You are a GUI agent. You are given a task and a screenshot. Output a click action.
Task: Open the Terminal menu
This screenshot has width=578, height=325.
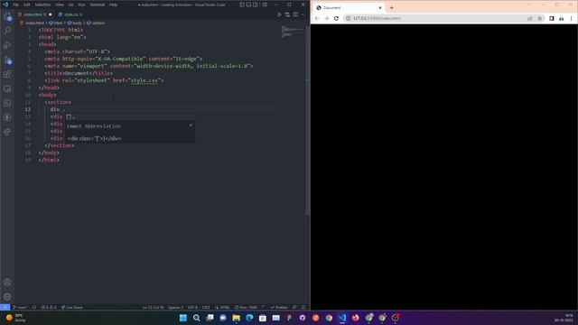98,5
